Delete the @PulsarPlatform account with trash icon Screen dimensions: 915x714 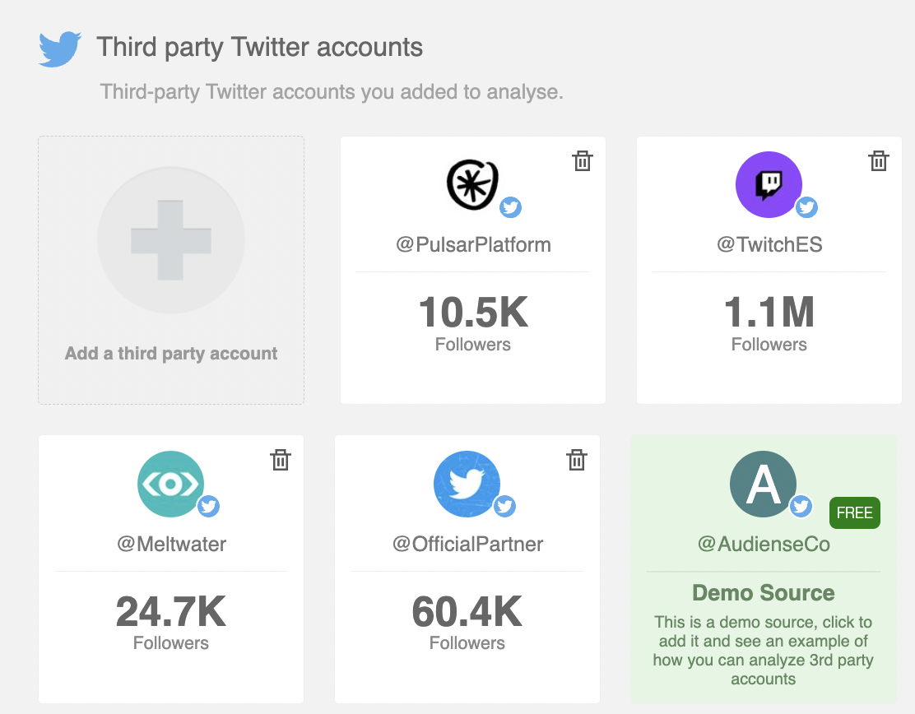coord(583,161)
